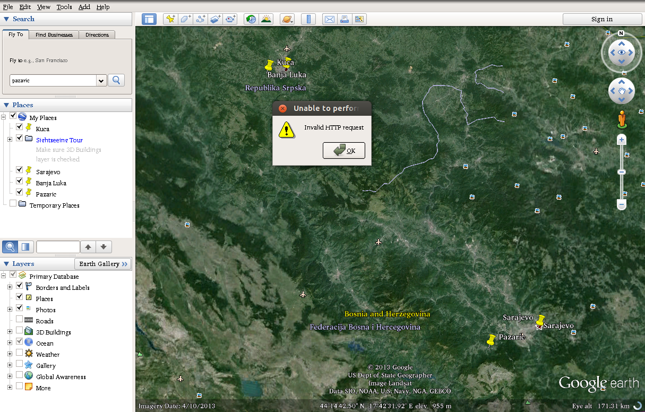Click the N north compass marker

click(x=621, y=33)
